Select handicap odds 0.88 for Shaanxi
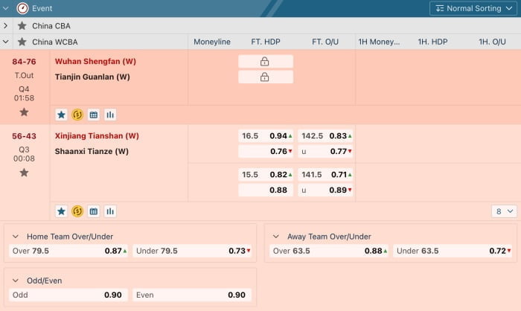521x311 pixels. 266,190
